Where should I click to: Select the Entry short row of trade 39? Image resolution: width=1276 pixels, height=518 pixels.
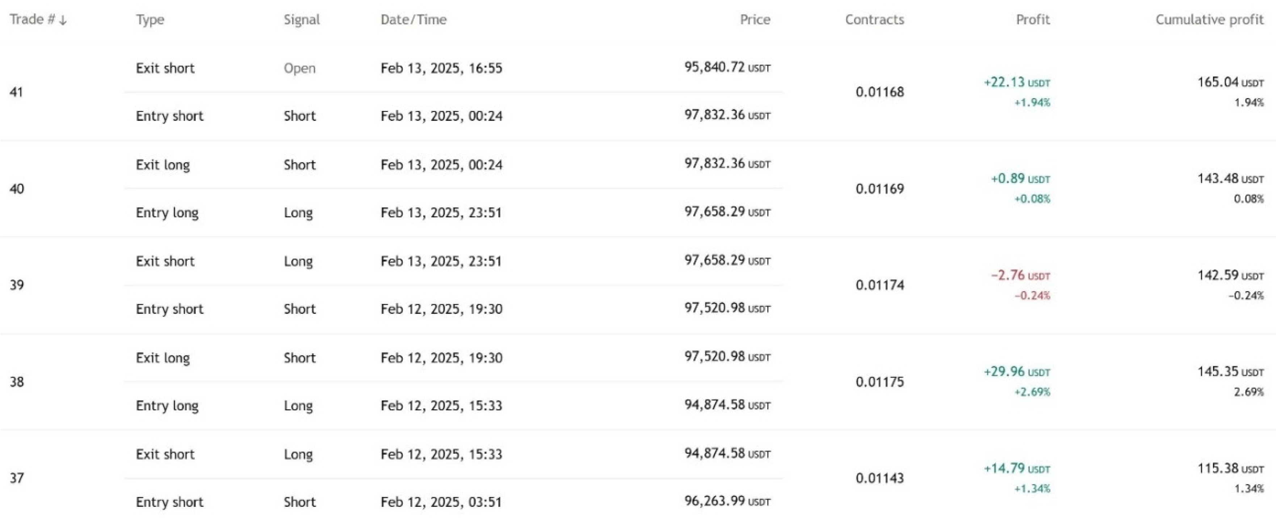pyautogui.click(x=169, y=309)
